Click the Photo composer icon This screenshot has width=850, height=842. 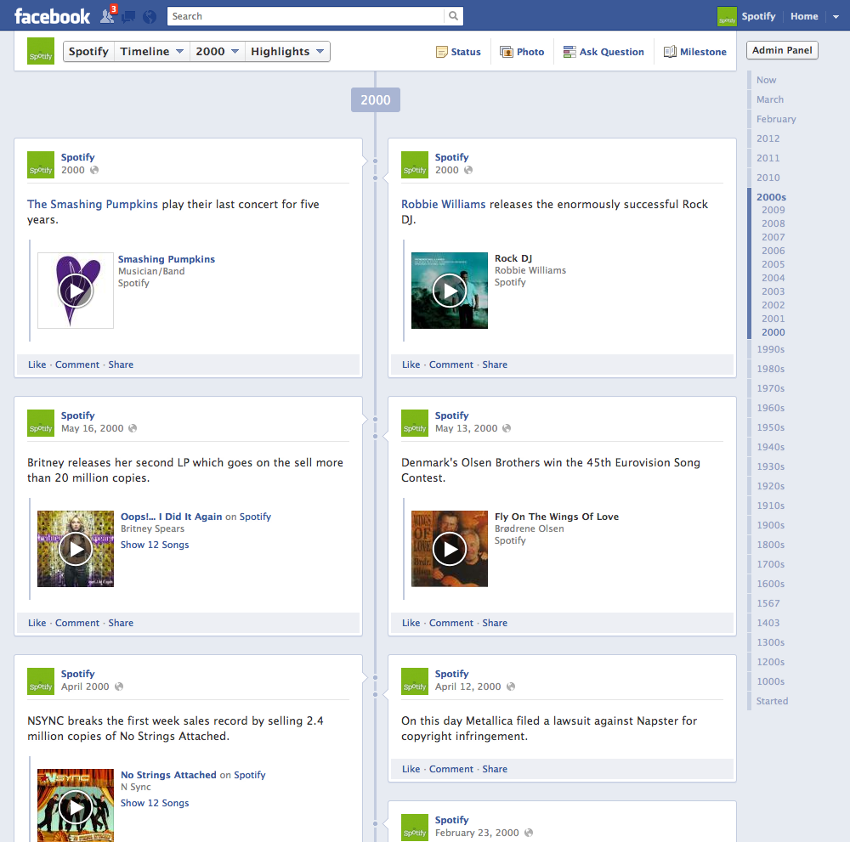point(507,52)
